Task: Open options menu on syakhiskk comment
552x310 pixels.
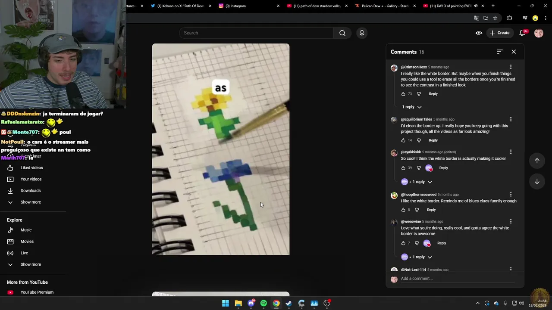Action: pyautogui.click(x=511, y=152)
